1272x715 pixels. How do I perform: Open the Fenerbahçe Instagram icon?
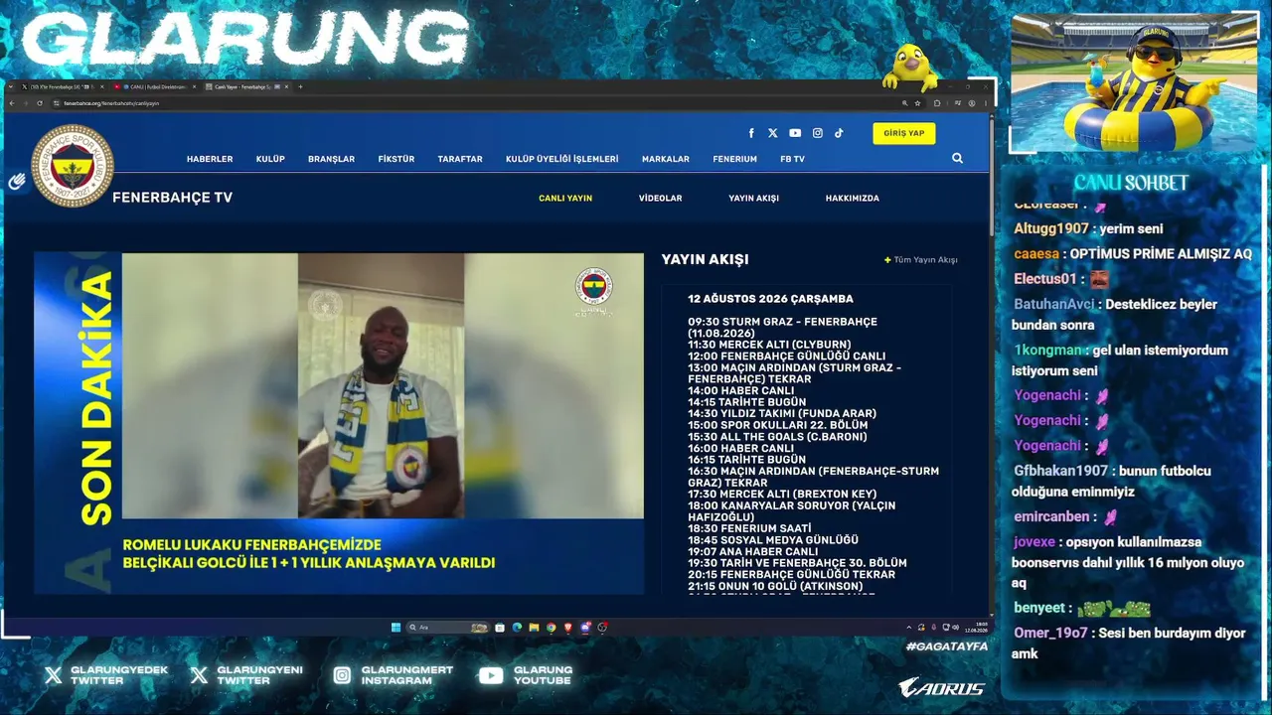pyautogui.click(x=818, y=133)
